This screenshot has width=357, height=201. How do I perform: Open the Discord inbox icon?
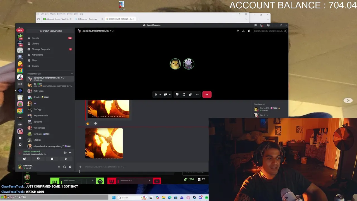pos(262,25)
